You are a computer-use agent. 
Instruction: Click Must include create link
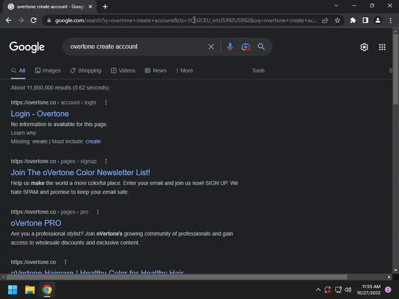(x=93, y=141)
